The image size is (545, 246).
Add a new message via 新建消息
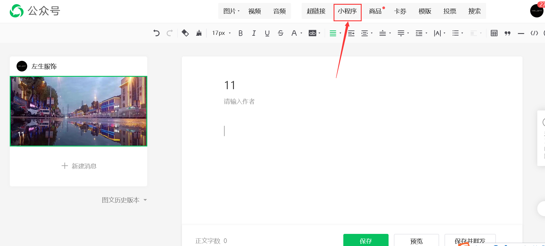[79, 166]
